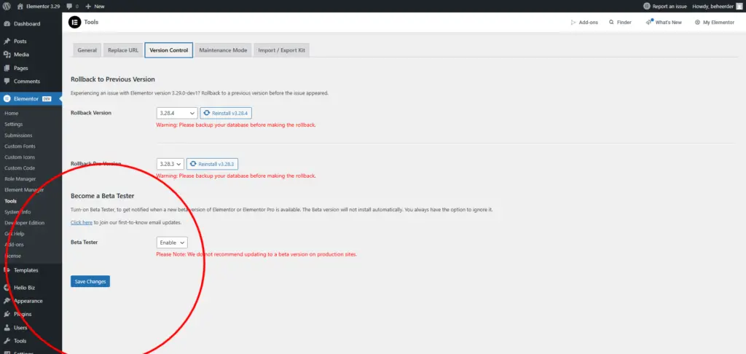Open Users icon in sidebar
This screenshot has width=746, height=354.
click(7, 328)
